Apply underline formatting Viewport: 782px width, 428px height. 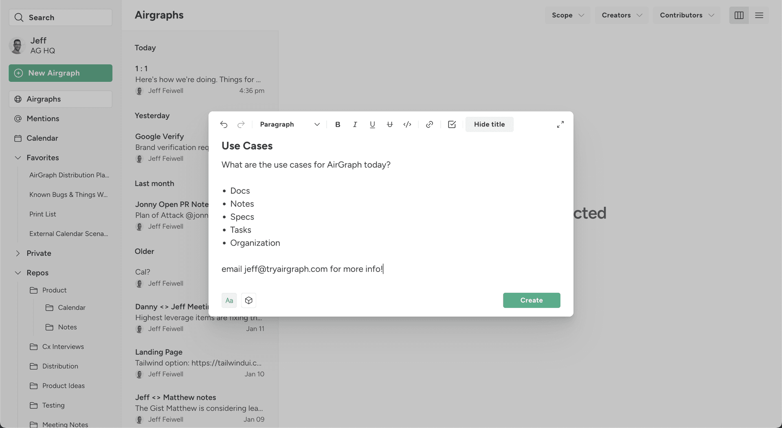tap(372, 124)
